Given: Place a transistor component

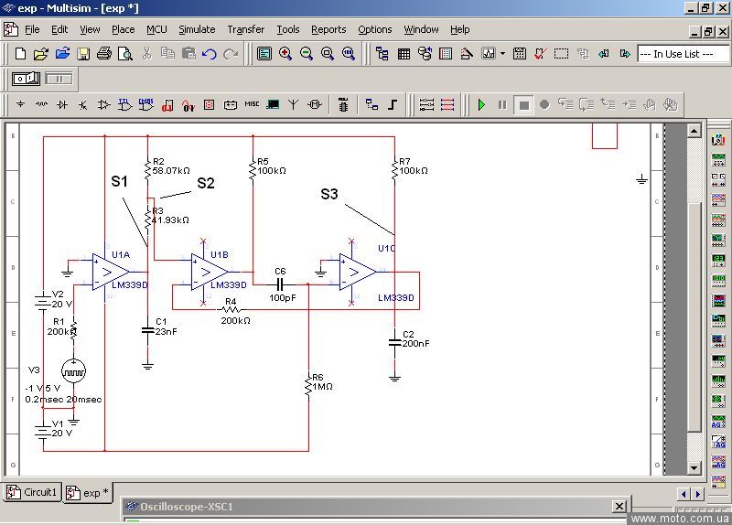Looking at the screenshot, I should [82, 104].
